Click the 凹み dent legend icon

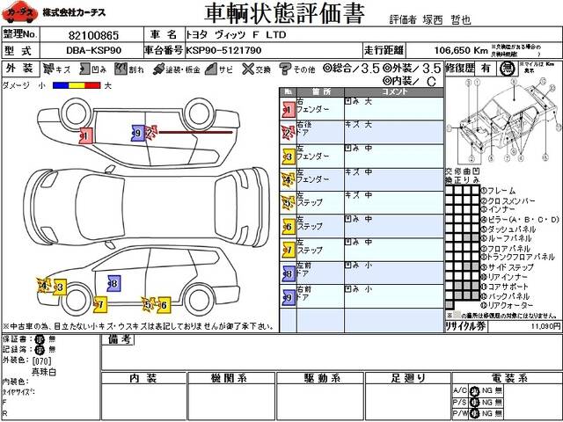[84, 69]
